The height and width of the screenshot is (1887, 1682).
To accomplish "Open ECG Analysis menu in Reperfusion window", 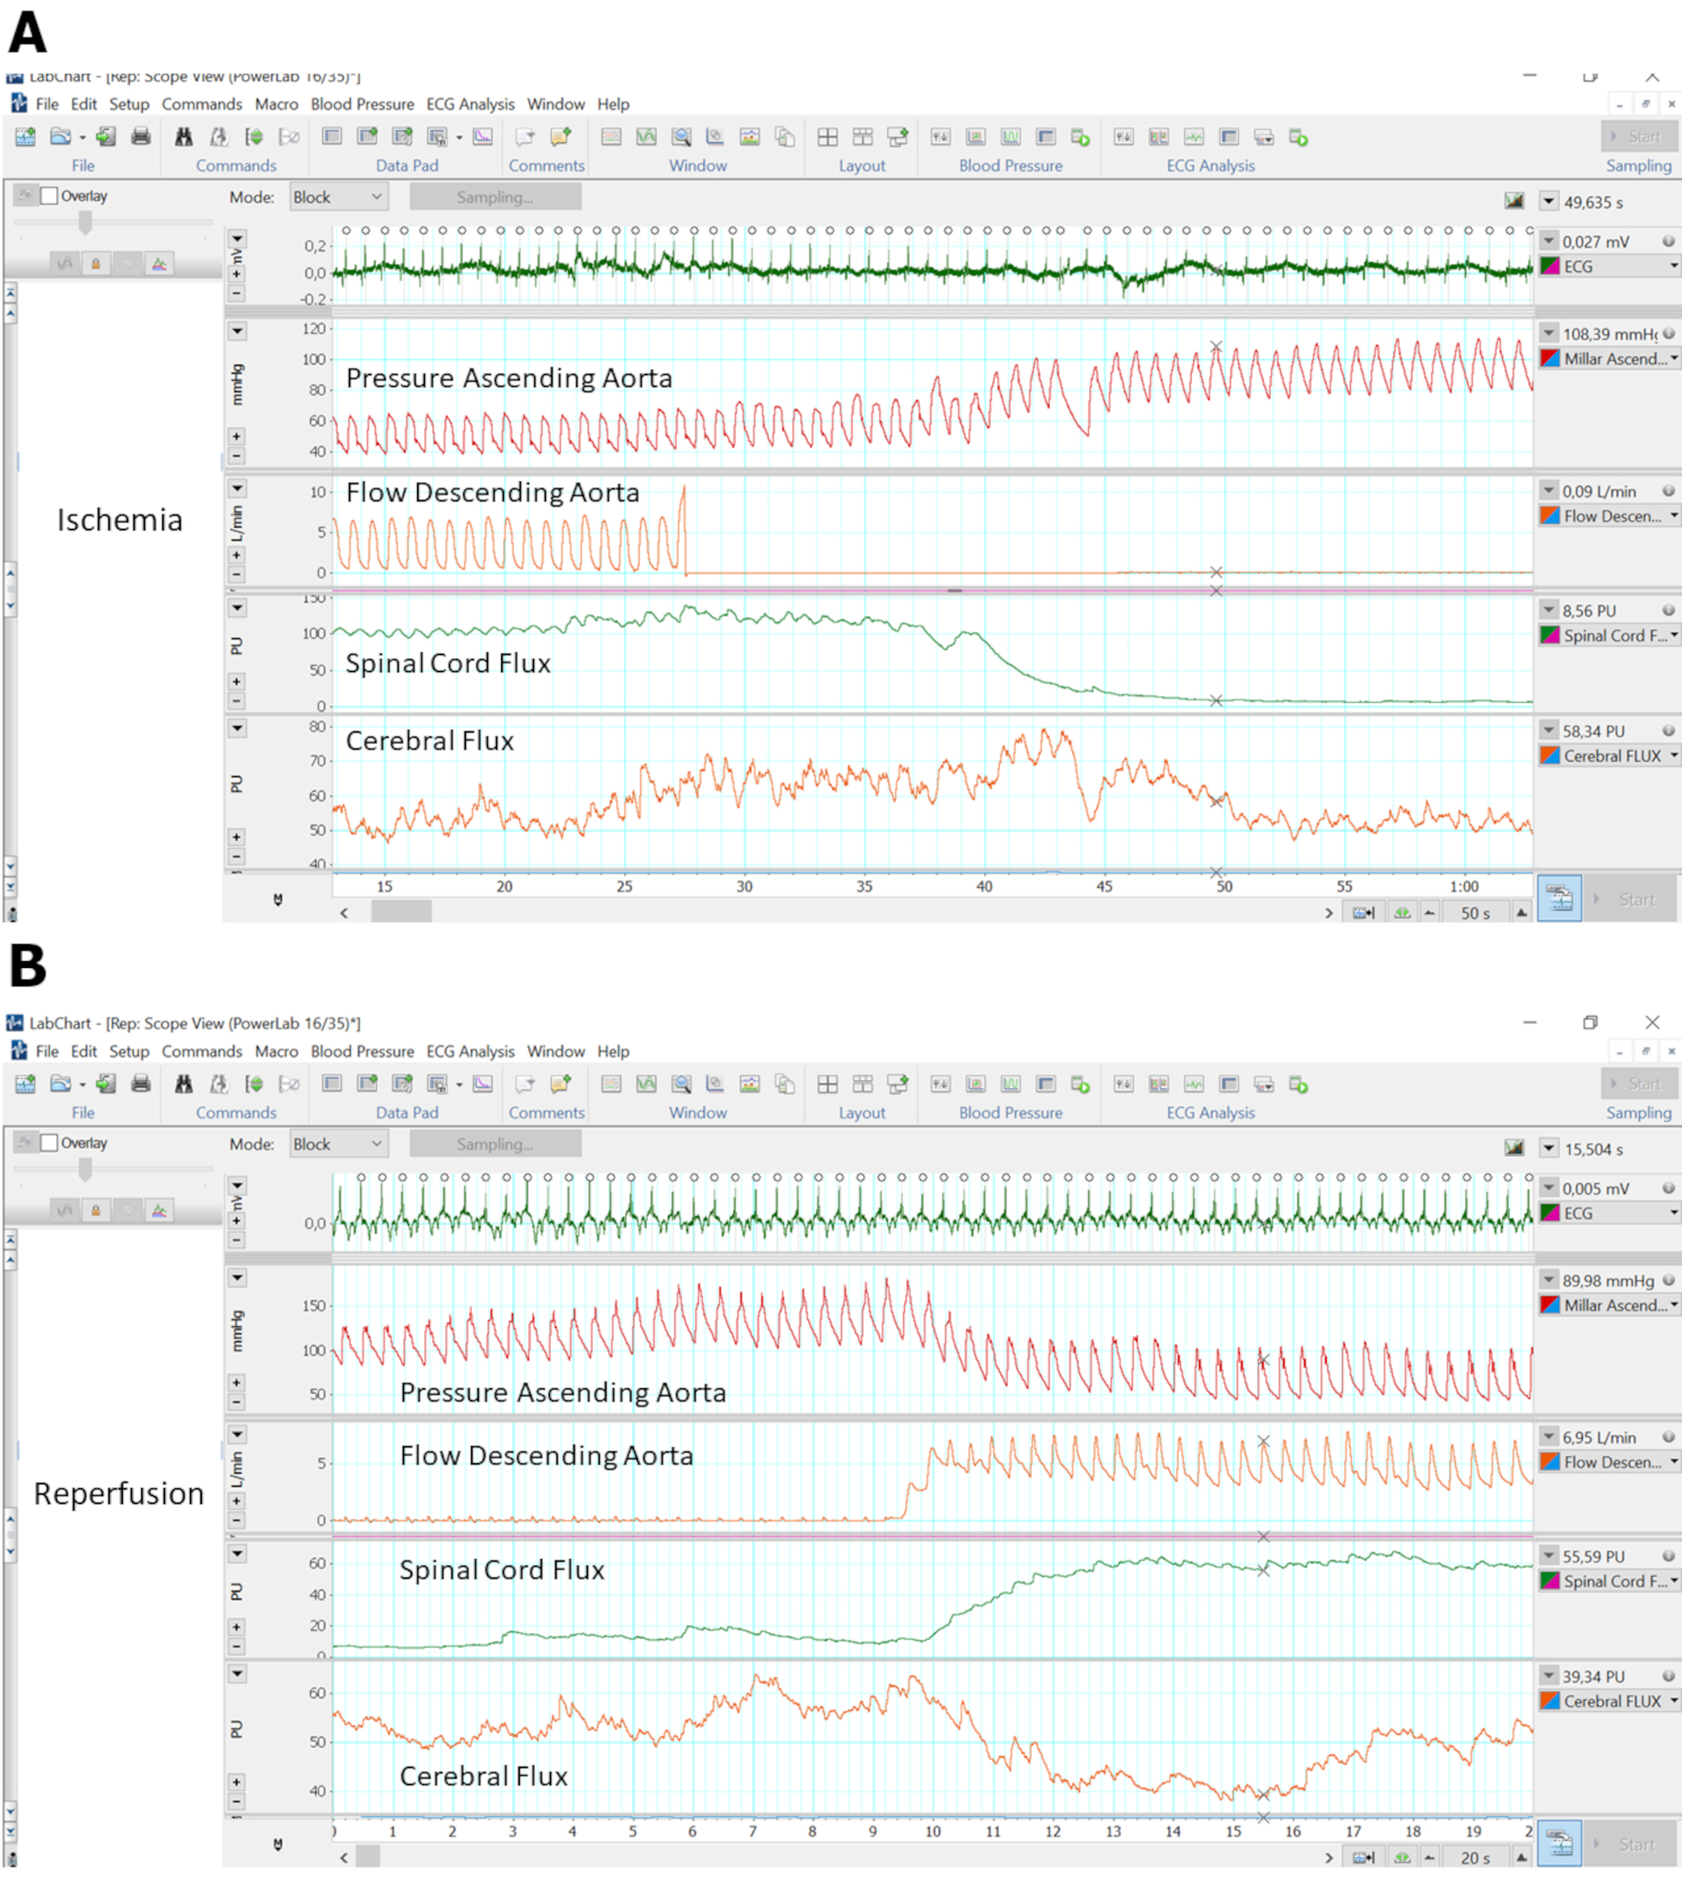I will pos(469,1052).
